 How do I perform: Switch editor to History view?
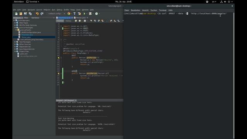tap(68, 21)
